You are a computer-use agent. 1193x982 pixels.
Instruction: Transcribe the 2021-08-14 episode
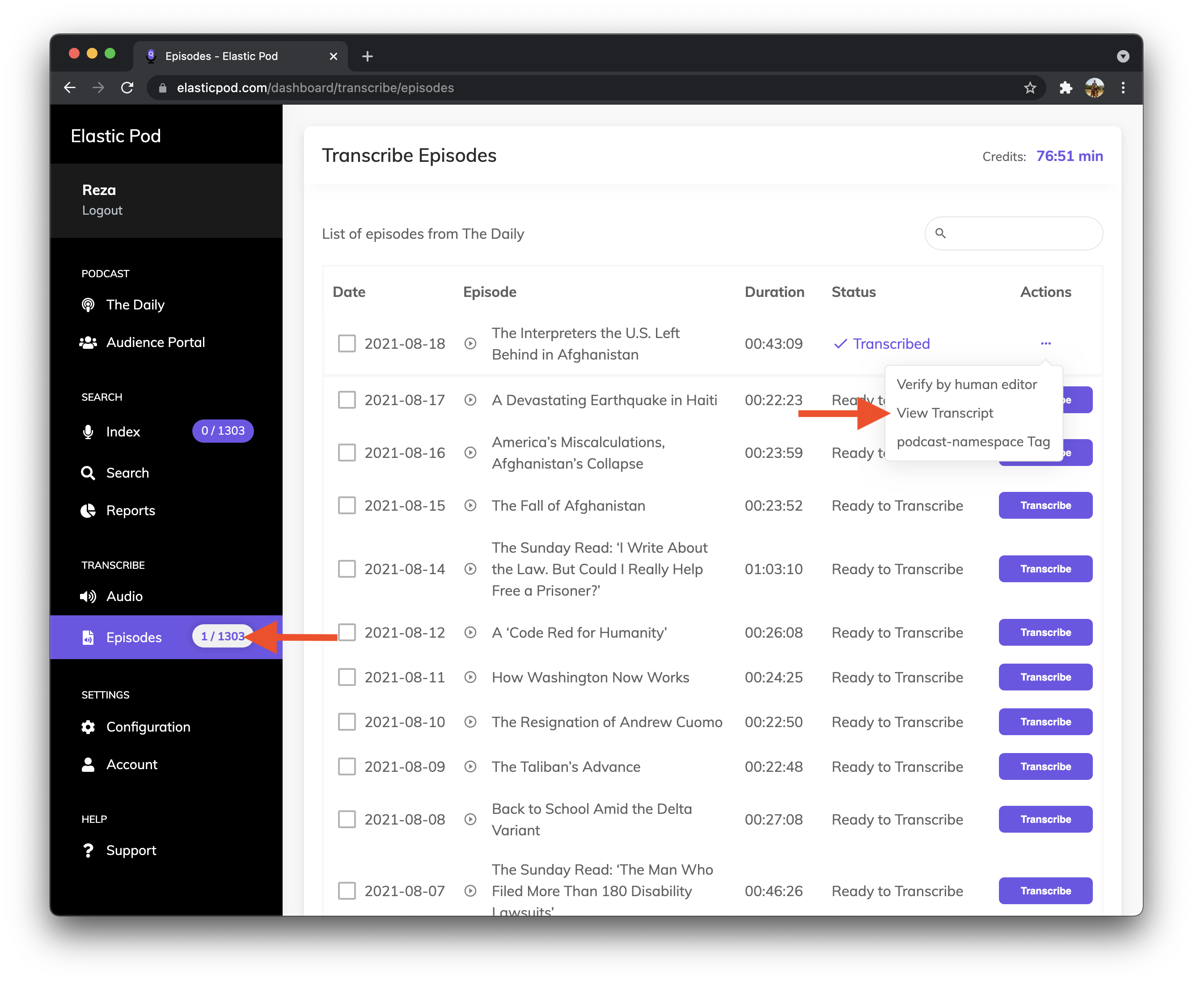(x=1045, y=568)
